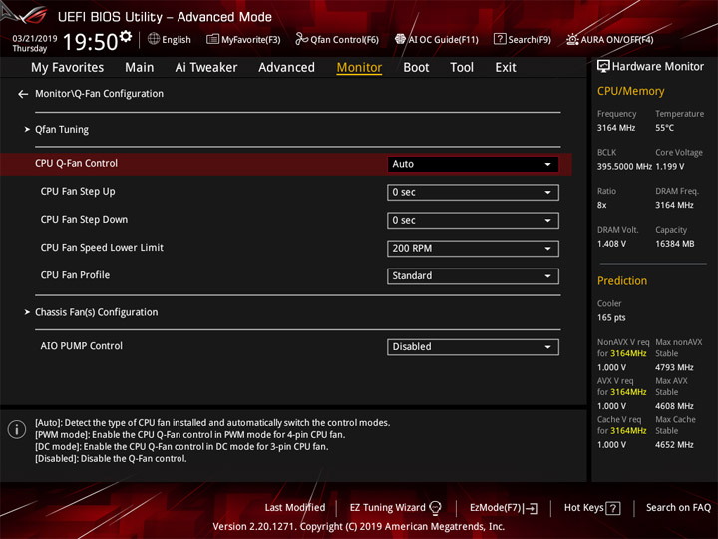Open MyFavorite(F3) list icon
The image size is (718, 539).
[x=212, y=39]
